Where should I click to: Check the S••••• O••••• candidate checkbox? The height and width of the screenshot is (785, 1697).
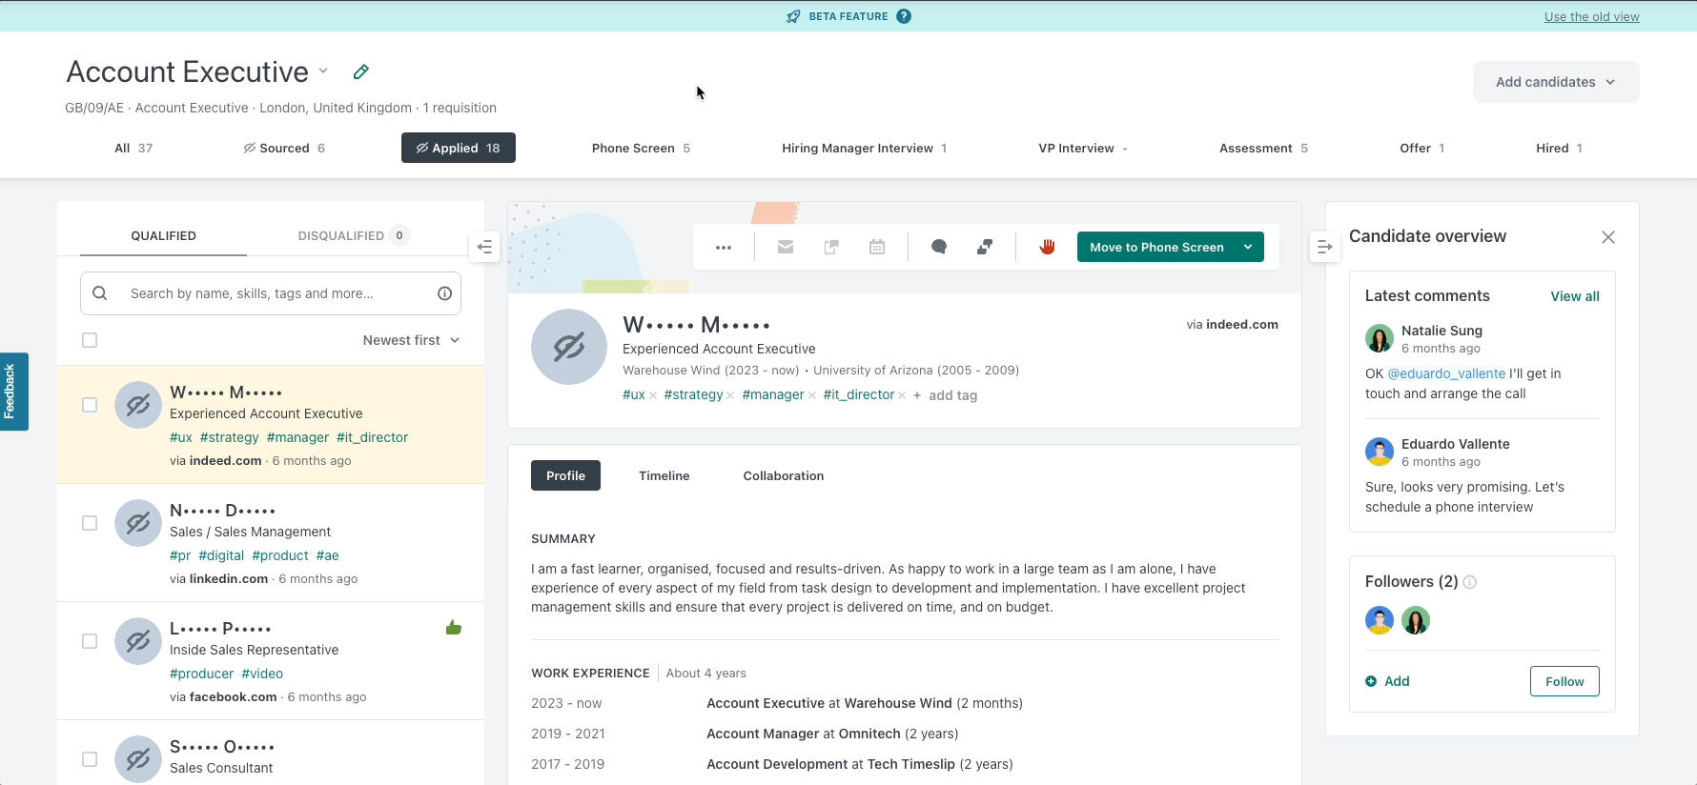coord(90,759)
